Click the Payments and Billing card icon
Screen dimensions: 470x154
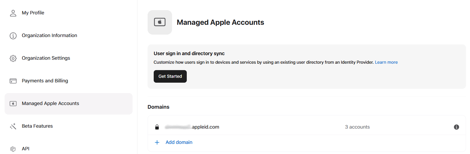click(x=13, y=81)
